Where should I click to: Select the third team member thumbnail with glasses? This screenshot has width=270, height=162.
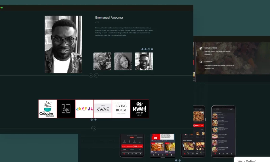click(144, 61)
